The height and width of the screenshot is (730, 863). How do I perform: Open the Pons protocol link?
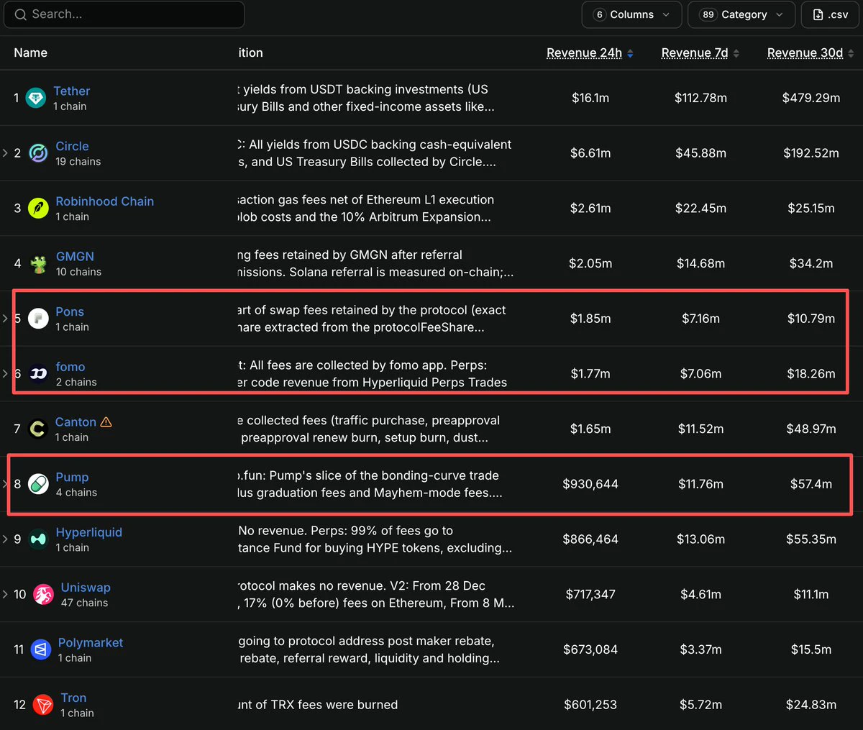tap(70, 311)
